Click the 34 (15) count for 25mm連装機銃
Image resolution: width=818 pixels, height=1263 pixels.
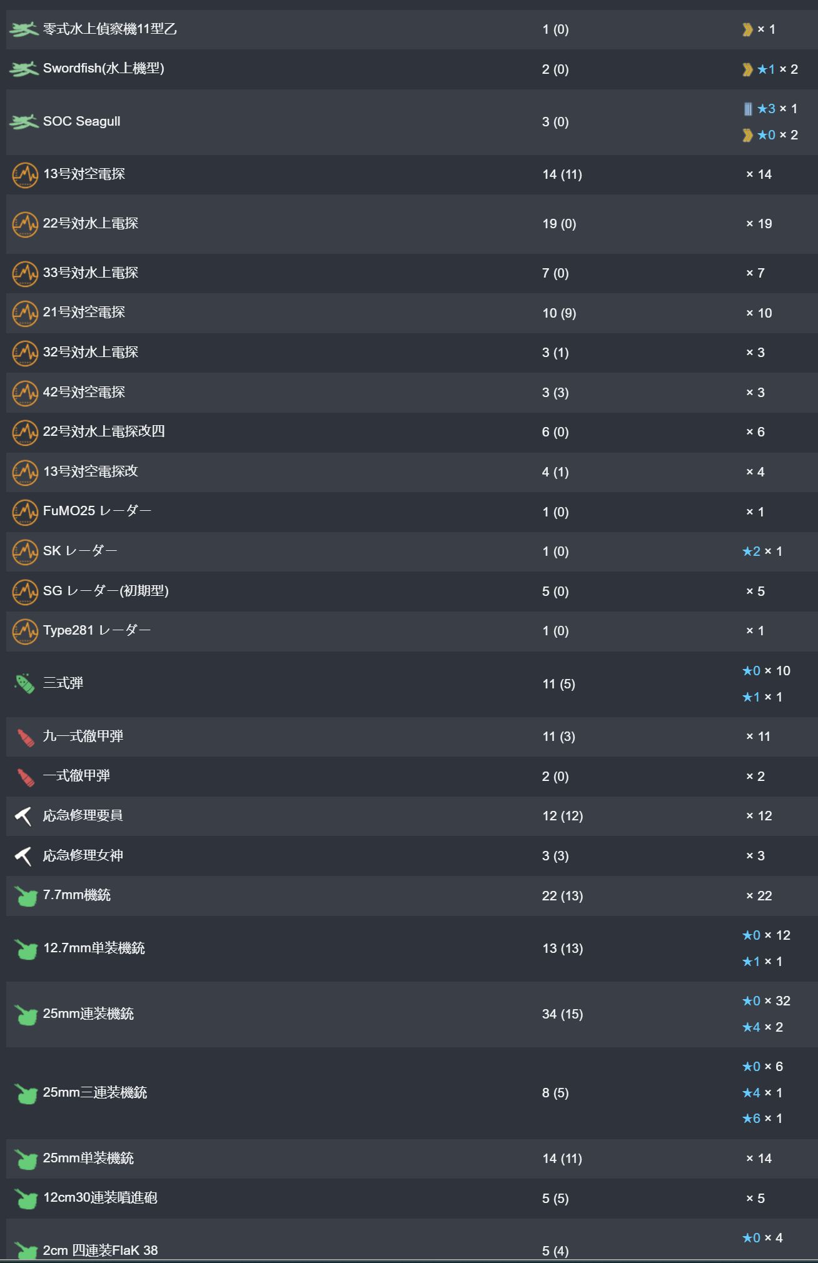562,1014
